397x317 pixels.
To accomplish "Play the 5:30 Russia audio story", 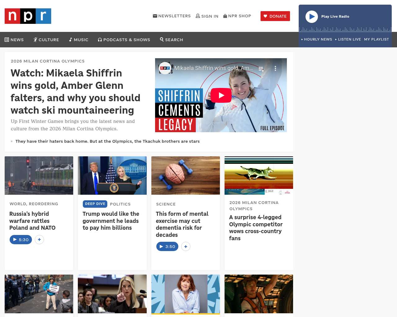I will [x=21, y=240].
